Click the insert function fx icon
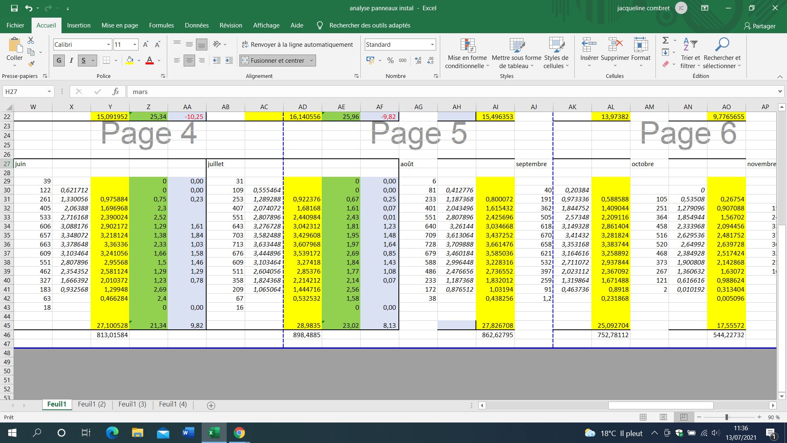Viewport: 787px width, 443px height. coord(116,91)
